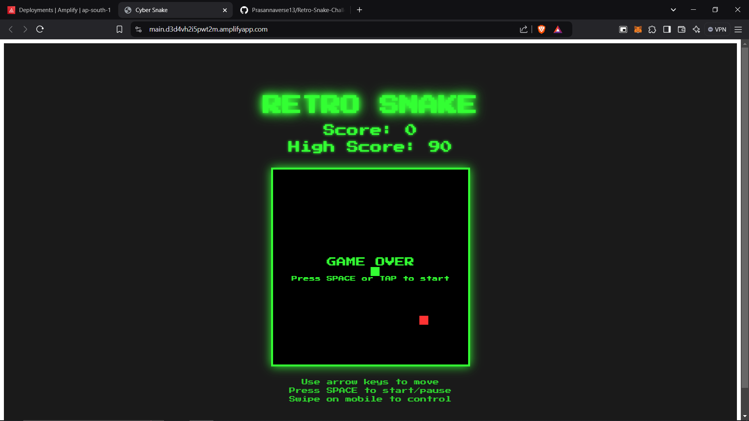Close the Cyber Snake tab

[225, 10]
